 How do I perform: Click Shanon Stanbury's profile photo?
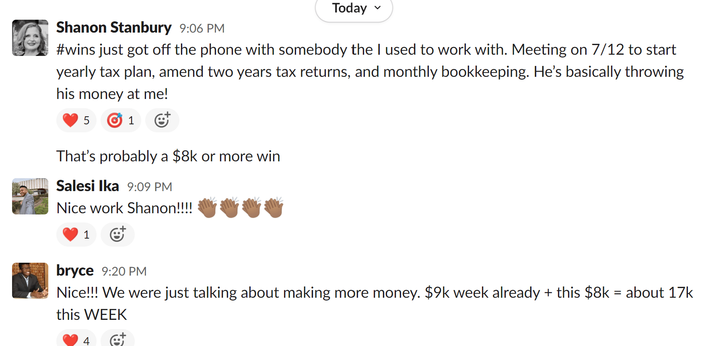[30, 38]
